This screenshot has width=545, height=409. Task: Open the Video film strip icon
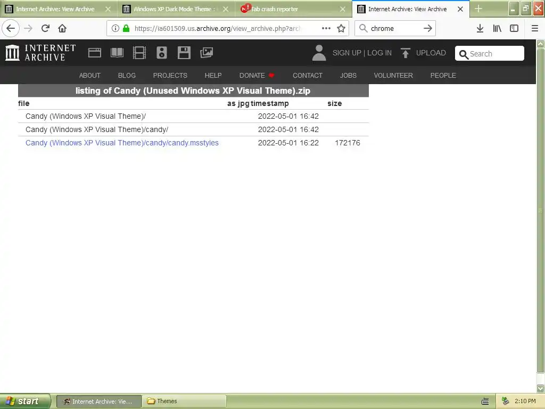click(139, 53)
